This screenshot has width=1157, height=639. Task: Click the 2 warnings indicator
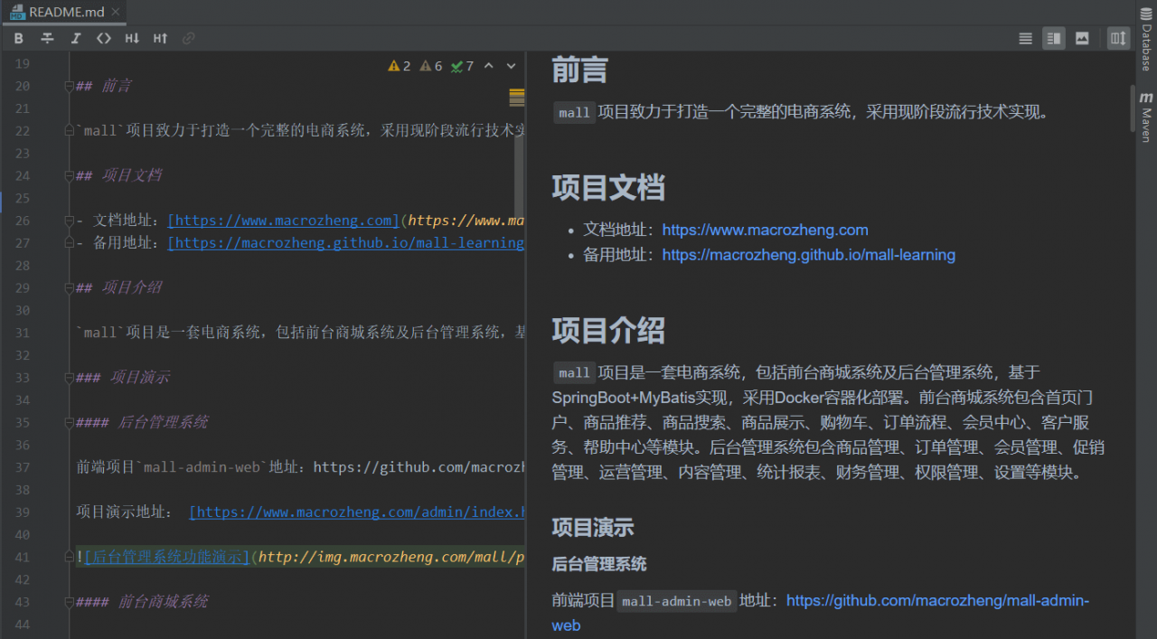400,66
